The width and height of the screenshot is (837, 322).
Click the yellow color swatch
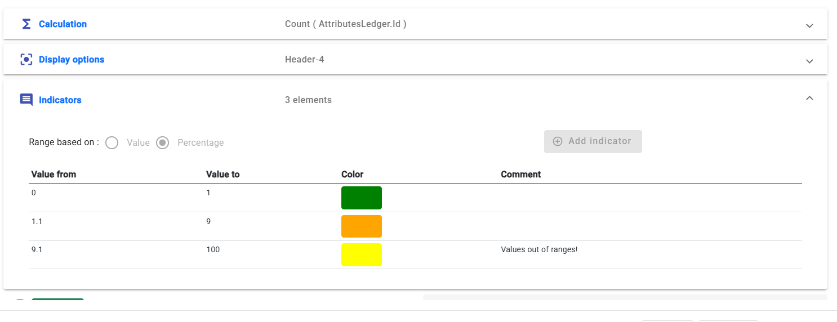[362, 255]
